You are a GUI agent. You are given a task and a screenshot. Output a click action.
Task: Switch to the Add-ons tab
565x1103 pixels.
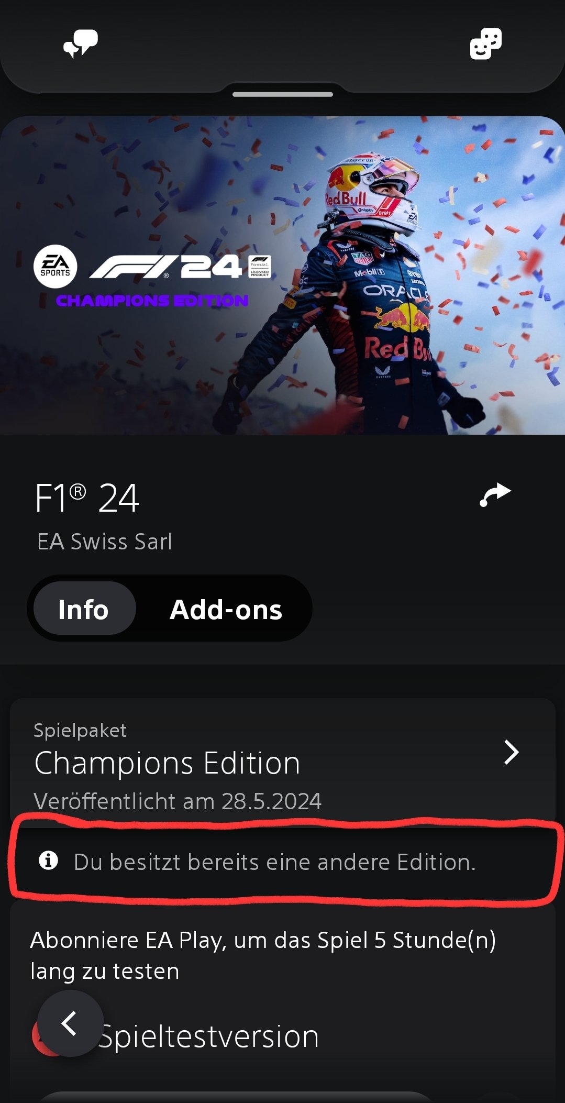coord(226,610)
